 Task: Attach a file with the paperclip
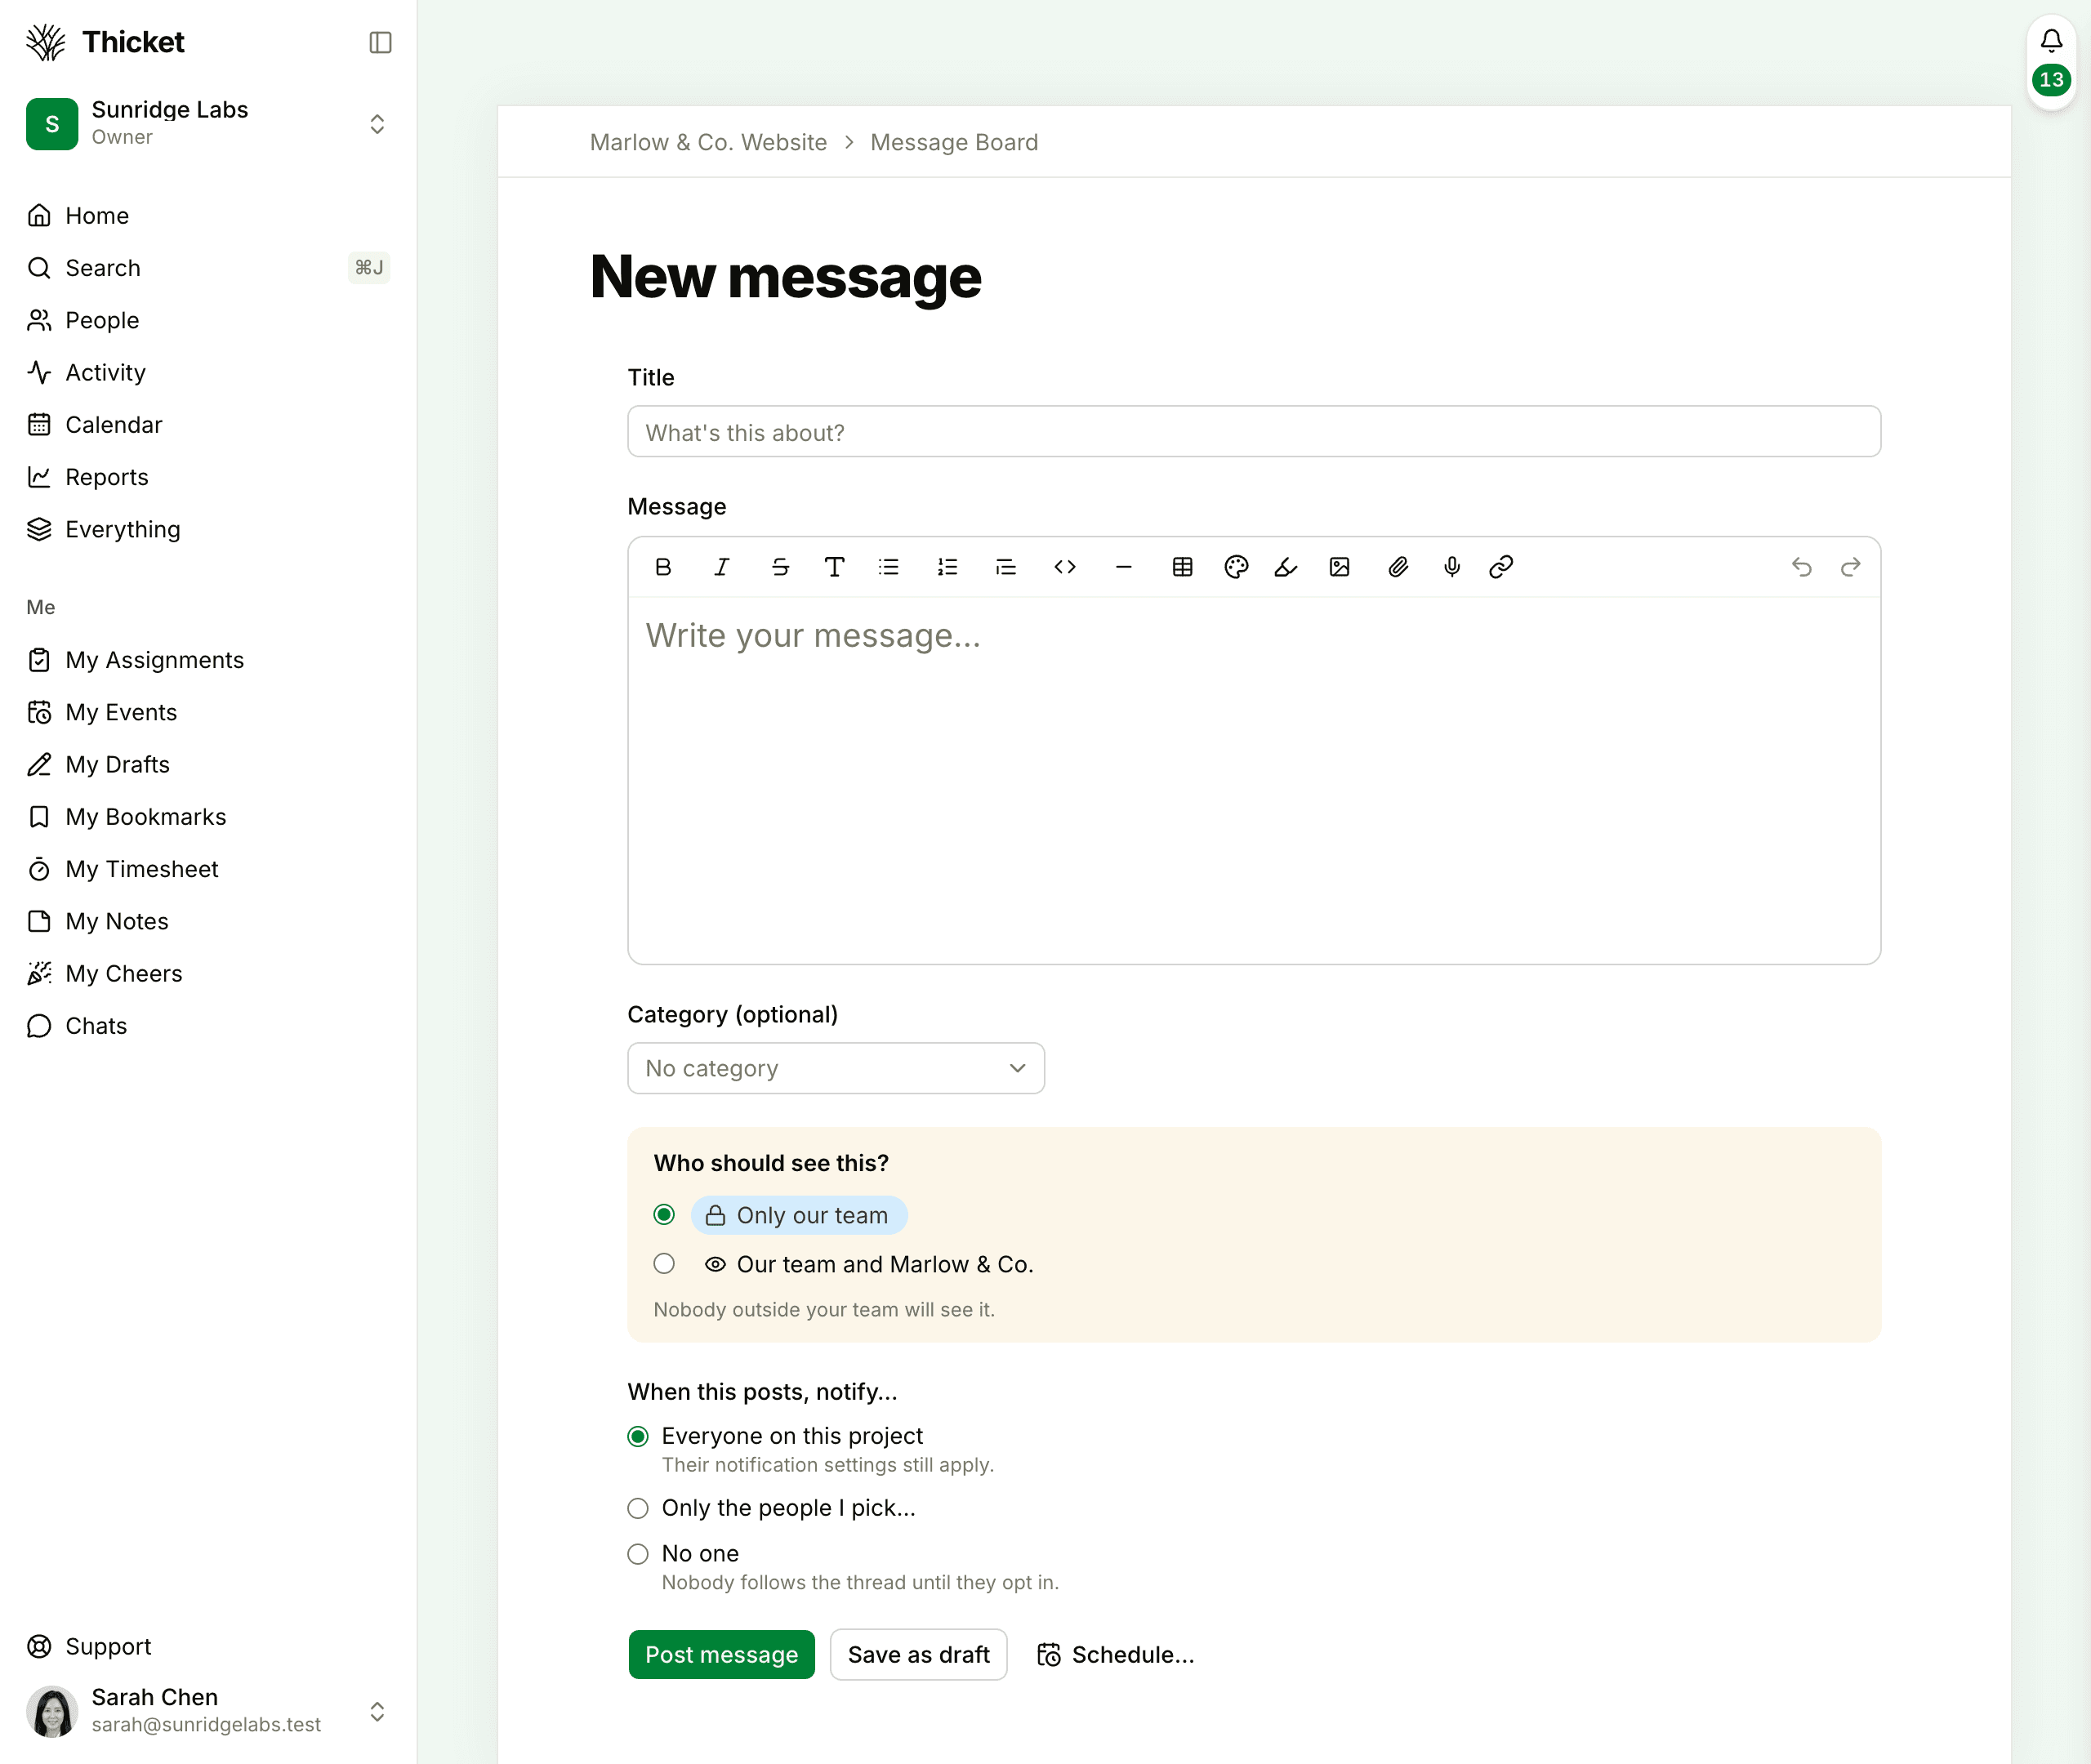pyautogui.click(x=1398, y=567)
